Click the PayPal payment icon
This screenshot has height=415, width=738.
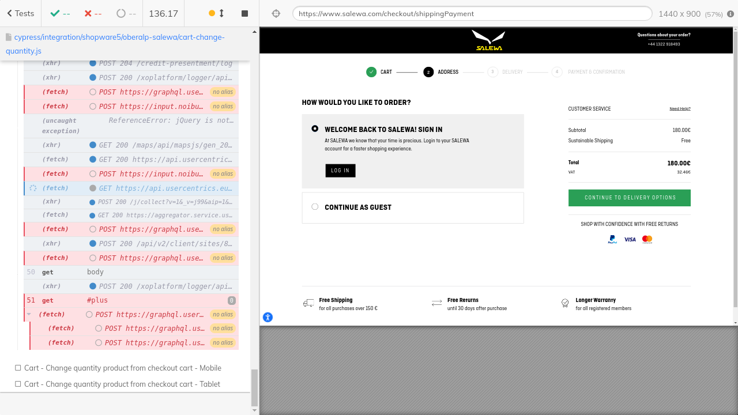(612, 239)
